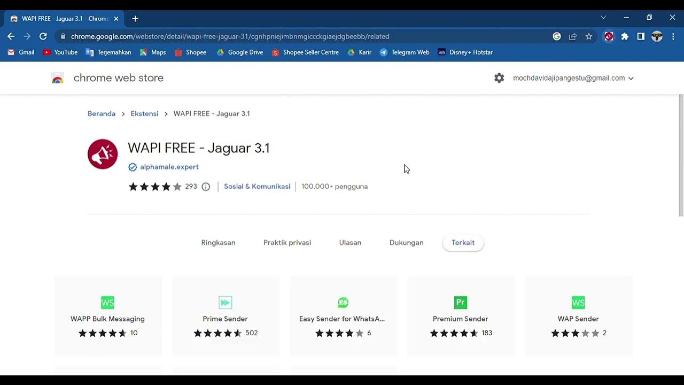The image size is (684, 385).
Task: Open the Prime Sender extension card
Action: click(226, 316)
